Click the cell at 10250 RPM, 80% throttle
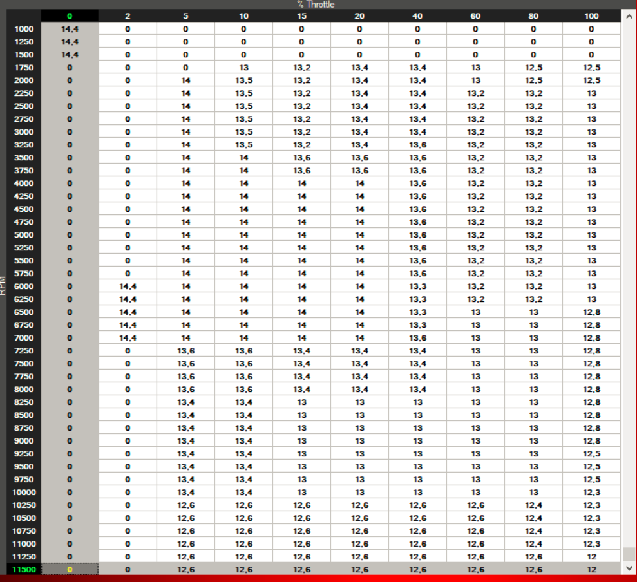 click(533, 505)
